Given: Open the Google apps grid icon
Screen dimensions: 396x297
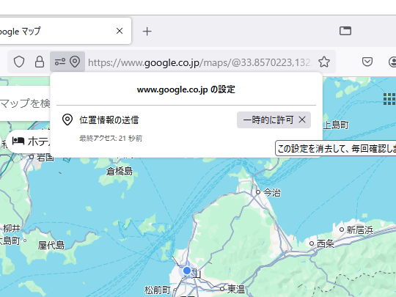Looking at the screenshot, I should pyautogui.click(x=389, y=99).
